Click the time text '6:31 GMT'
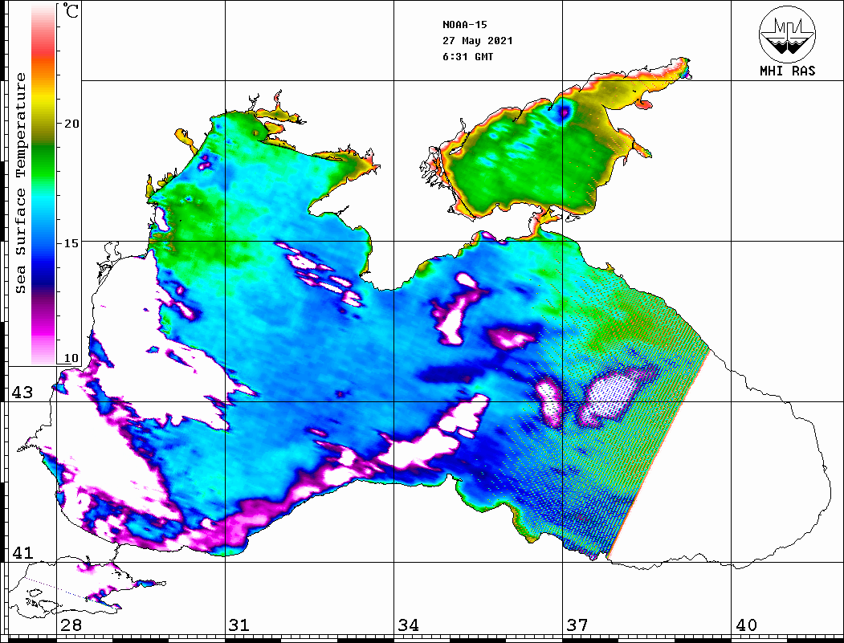This screenshot has width=844, height=643. tap(467, 56)
